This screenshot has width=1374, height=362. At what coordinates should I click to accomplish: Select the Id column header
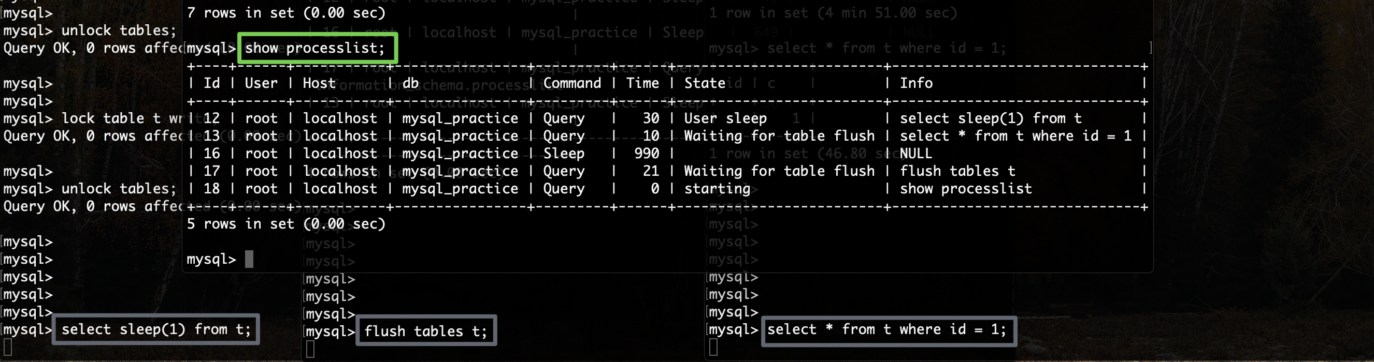[212, 83]
